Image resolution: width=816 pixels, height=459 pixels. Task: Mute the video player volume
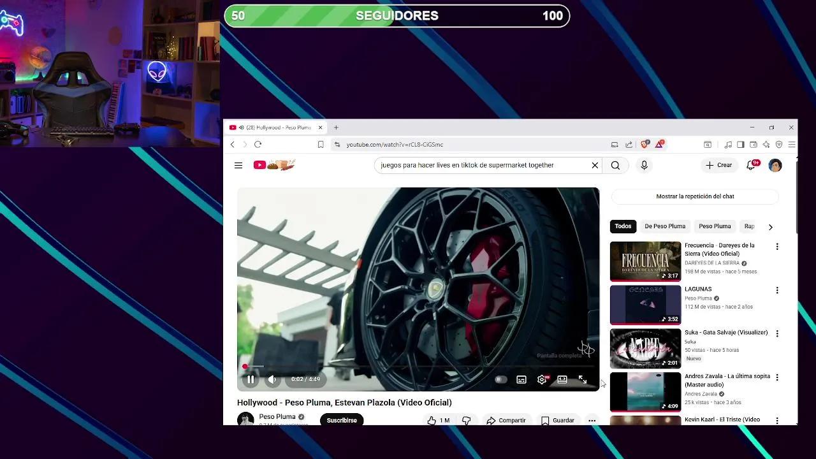272,379
